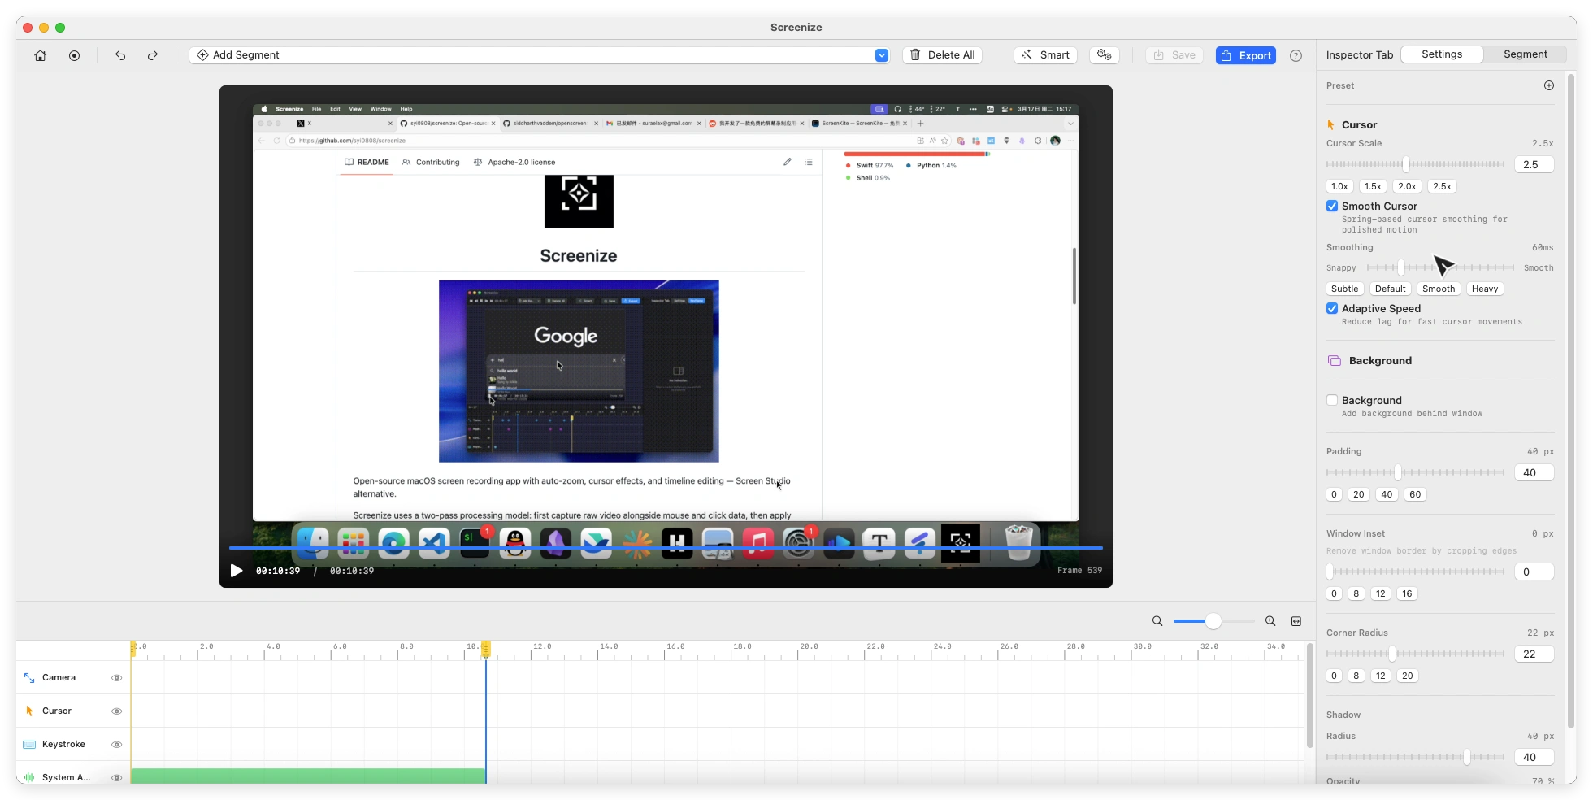Click the redo arrow icon
Viewport: 1593px width, 800px height.
(x=152, y=55)
